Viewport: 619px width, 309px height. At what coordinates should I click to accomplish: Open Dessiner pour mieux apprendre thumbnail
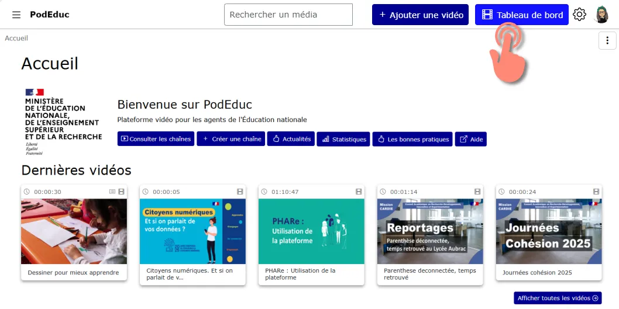pos(74,231)
